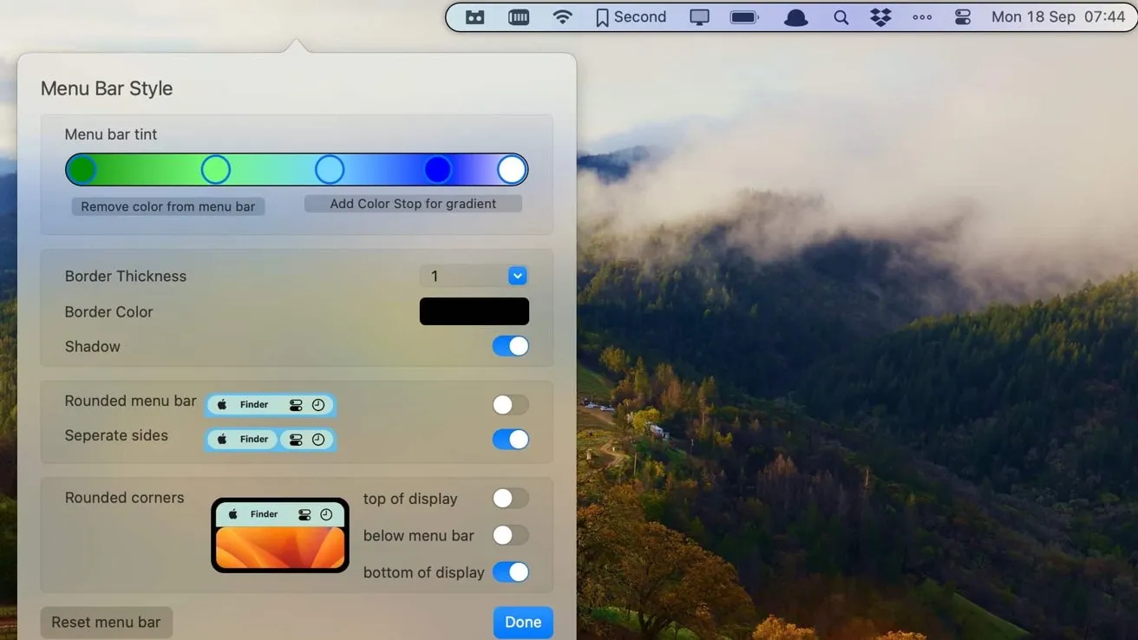This screenshot has height=640, width=1138.
Task: Click Add Color Stop for gradient
Action: pos(413,204)
